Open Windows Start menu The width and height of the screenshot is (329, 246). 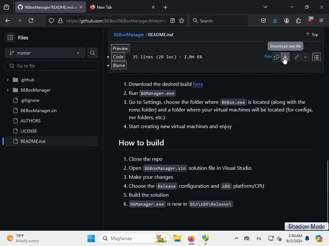click(91, 238)
